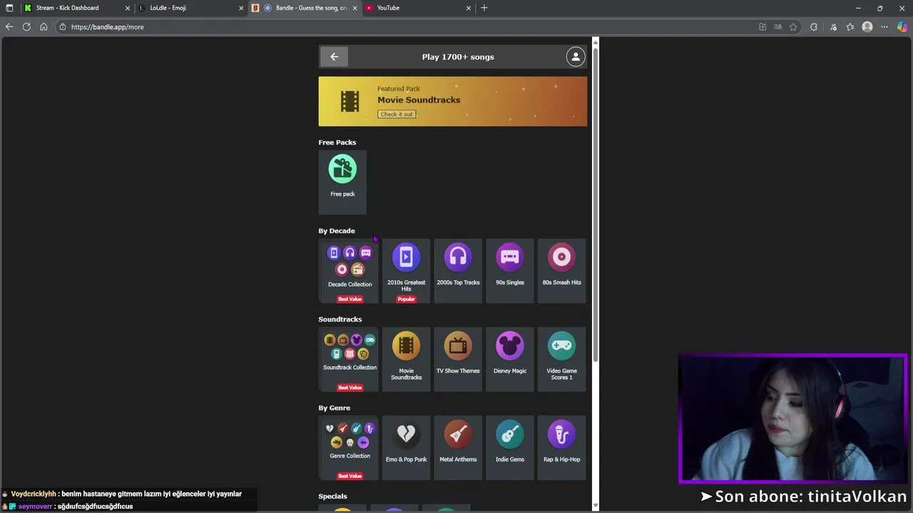Close the YouTube tab
The width and height of the screenshot is (913, 513).
point(469,8)
